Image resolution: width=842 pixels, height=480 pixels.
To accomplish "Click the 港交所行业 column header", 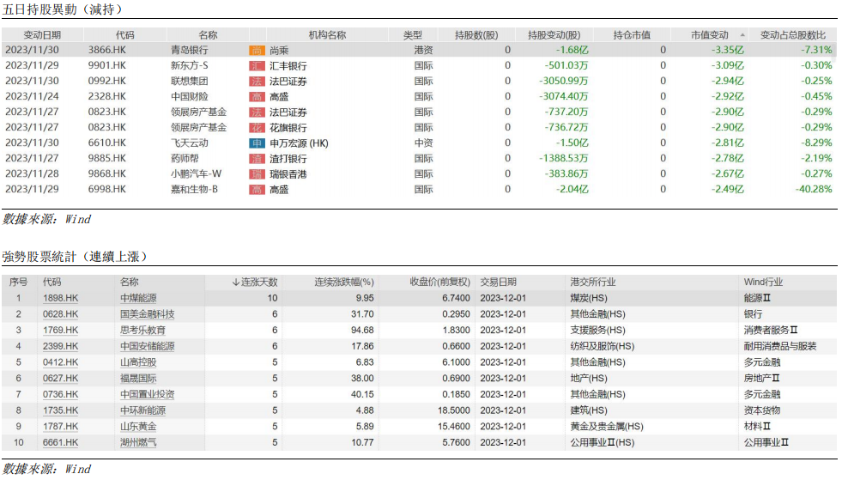I will coord(593,283).
